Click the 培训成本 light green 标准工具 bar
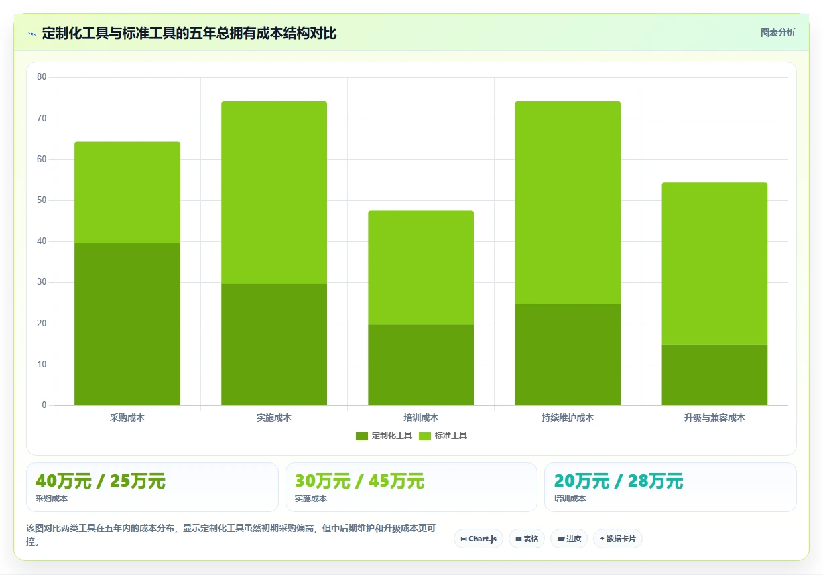This screenshot has width=823, height=575. (x=421, y=268)
